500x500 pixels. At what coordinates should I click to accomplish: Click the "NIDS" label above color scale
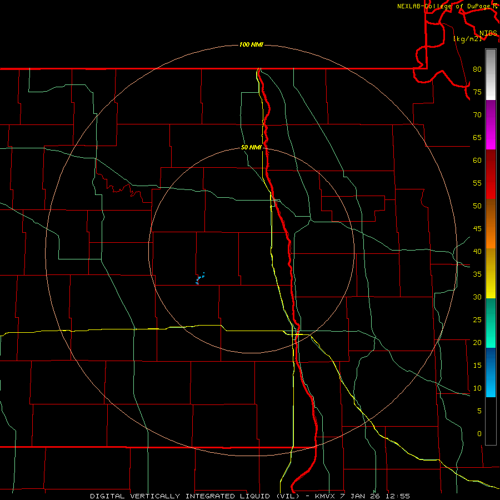coord(488,33)
